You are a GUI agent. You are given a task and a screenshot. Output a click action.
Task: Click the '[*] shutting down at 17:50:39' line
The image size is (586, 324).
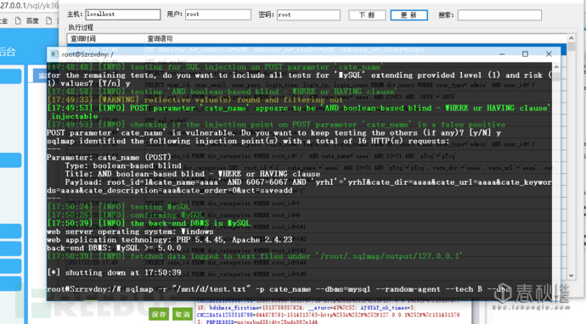tap(114, 272)
